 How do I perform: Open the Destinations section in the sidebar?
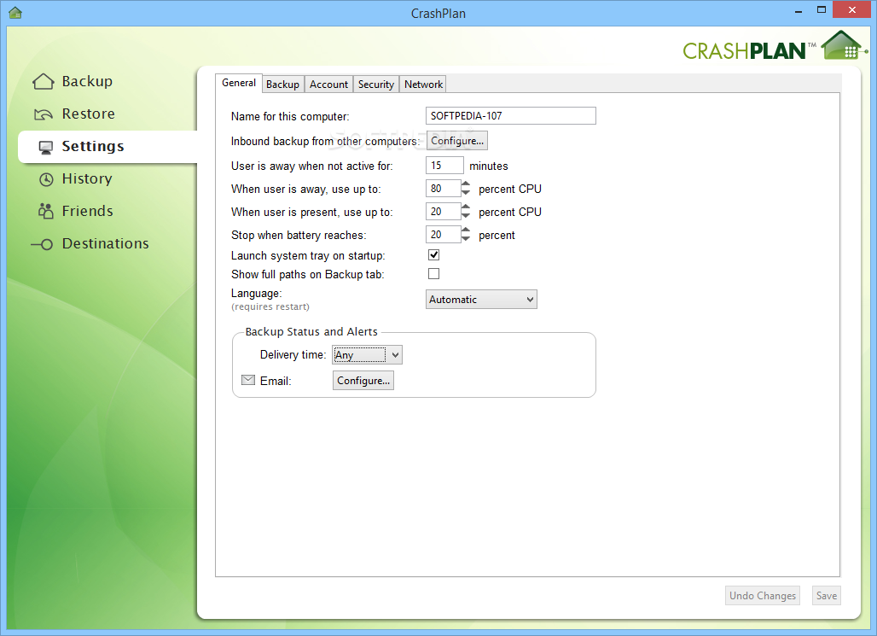tap(105, 244)
